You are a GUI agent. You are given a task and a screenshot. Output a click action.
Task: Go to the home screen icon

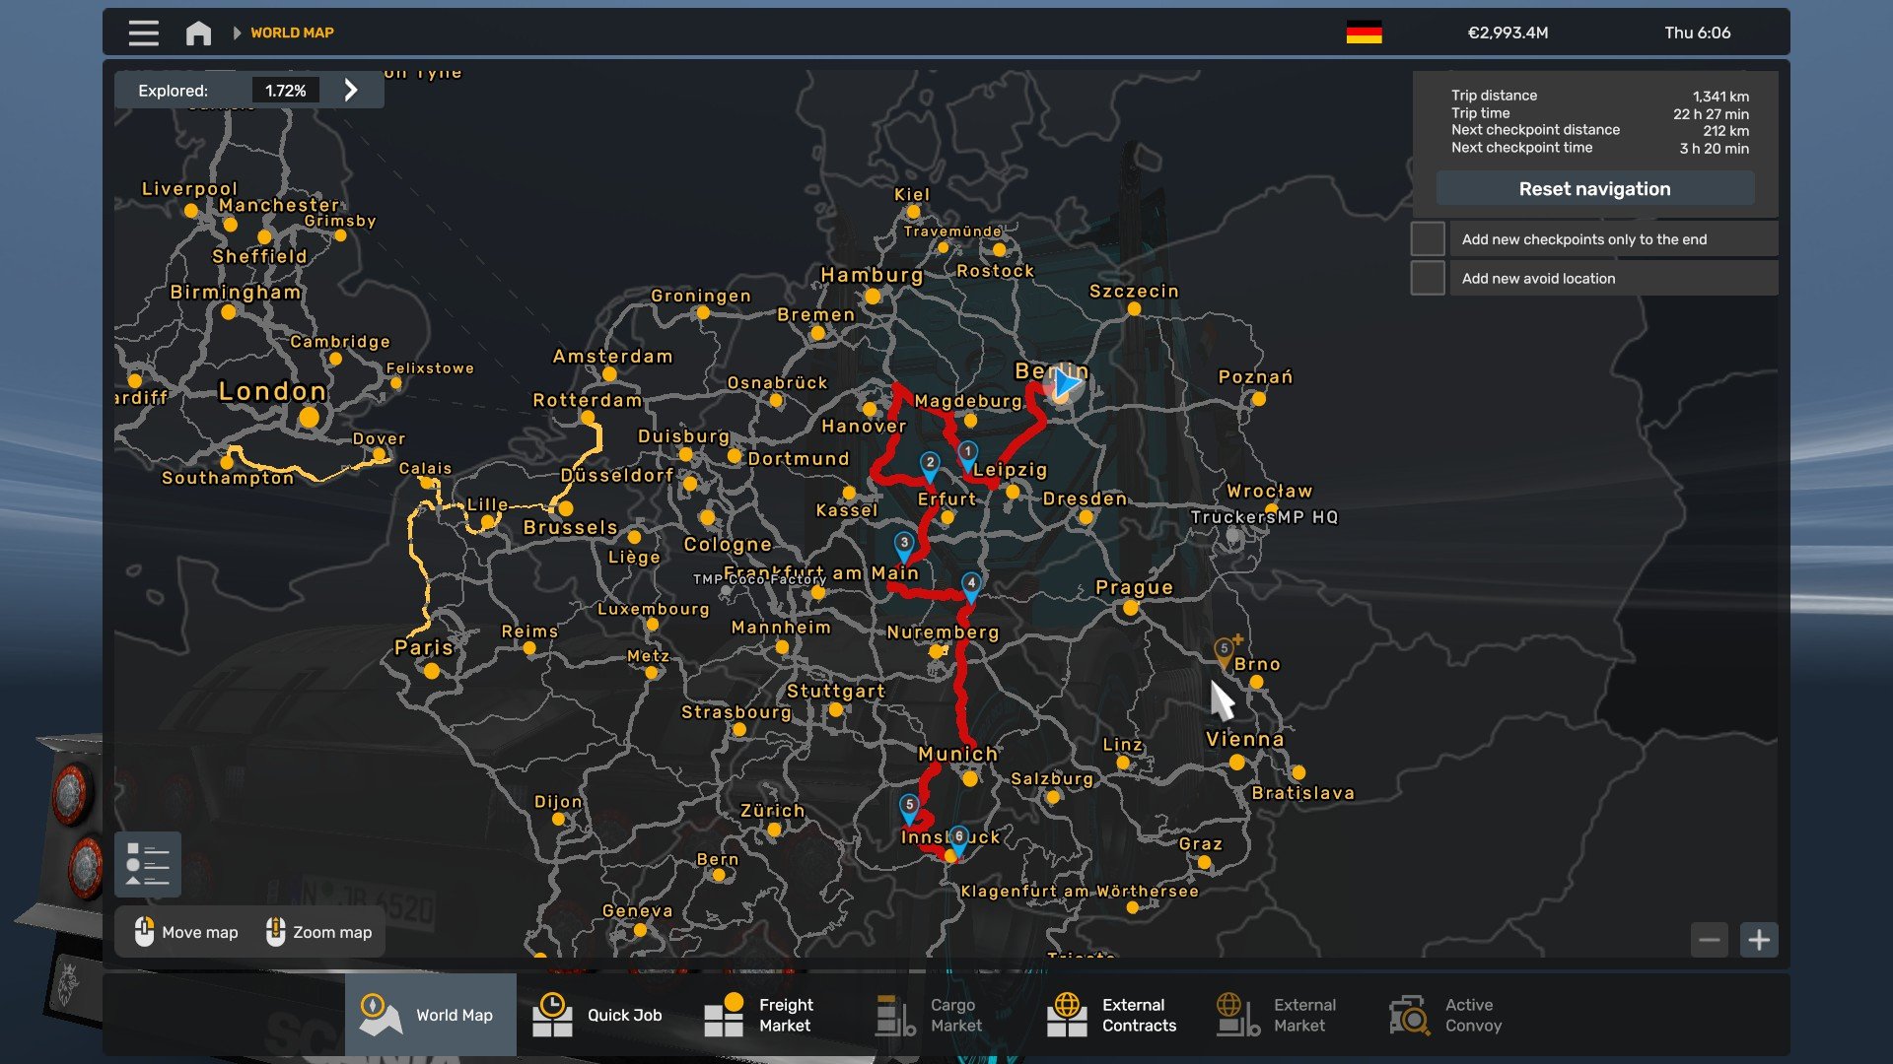coord(198,33)
